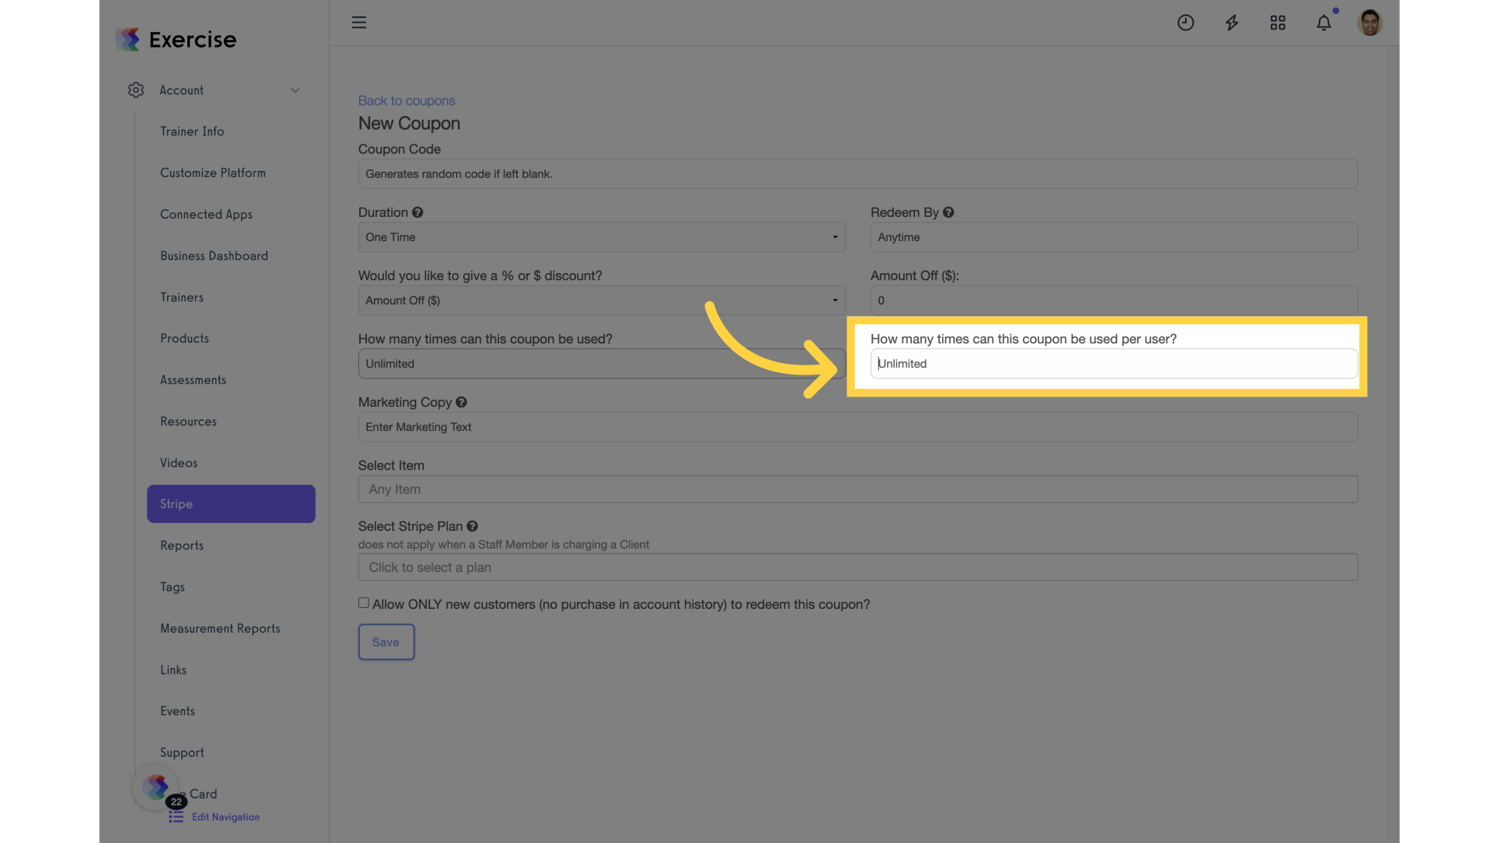Image resolution: width=1499 pixels, height=843 pixels.
Task: Click the Edit Navigation list icon
Action: click(x=176, y=816)
